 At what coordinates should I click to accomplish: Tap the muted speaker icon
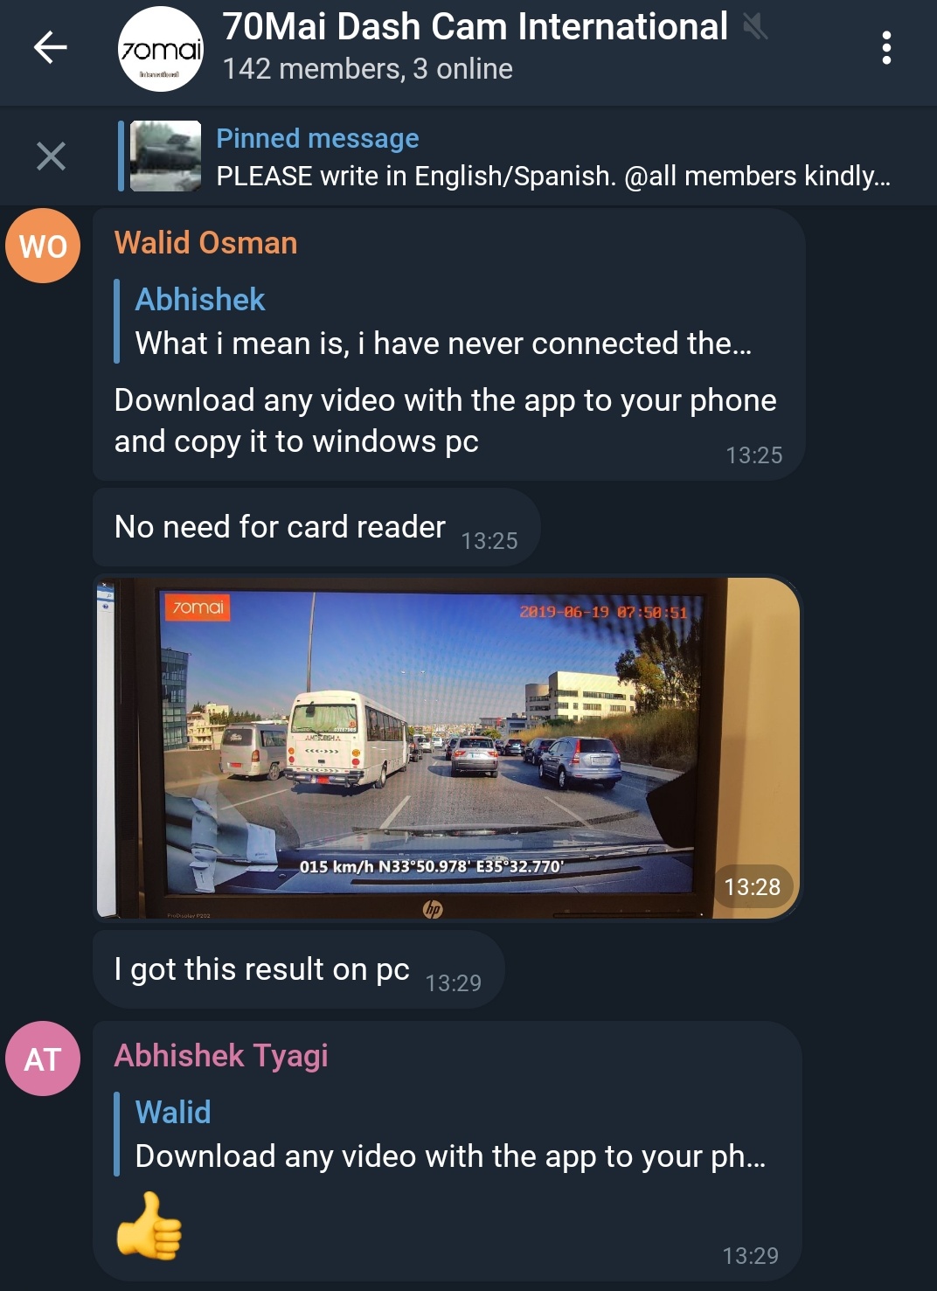click(755, 27)
